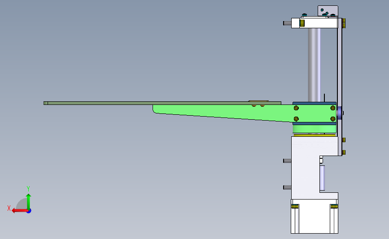The height and width of the screenshot is (239, 389).
Task: Select the upper-right brass bolt on green block
Action: (333, 108)
